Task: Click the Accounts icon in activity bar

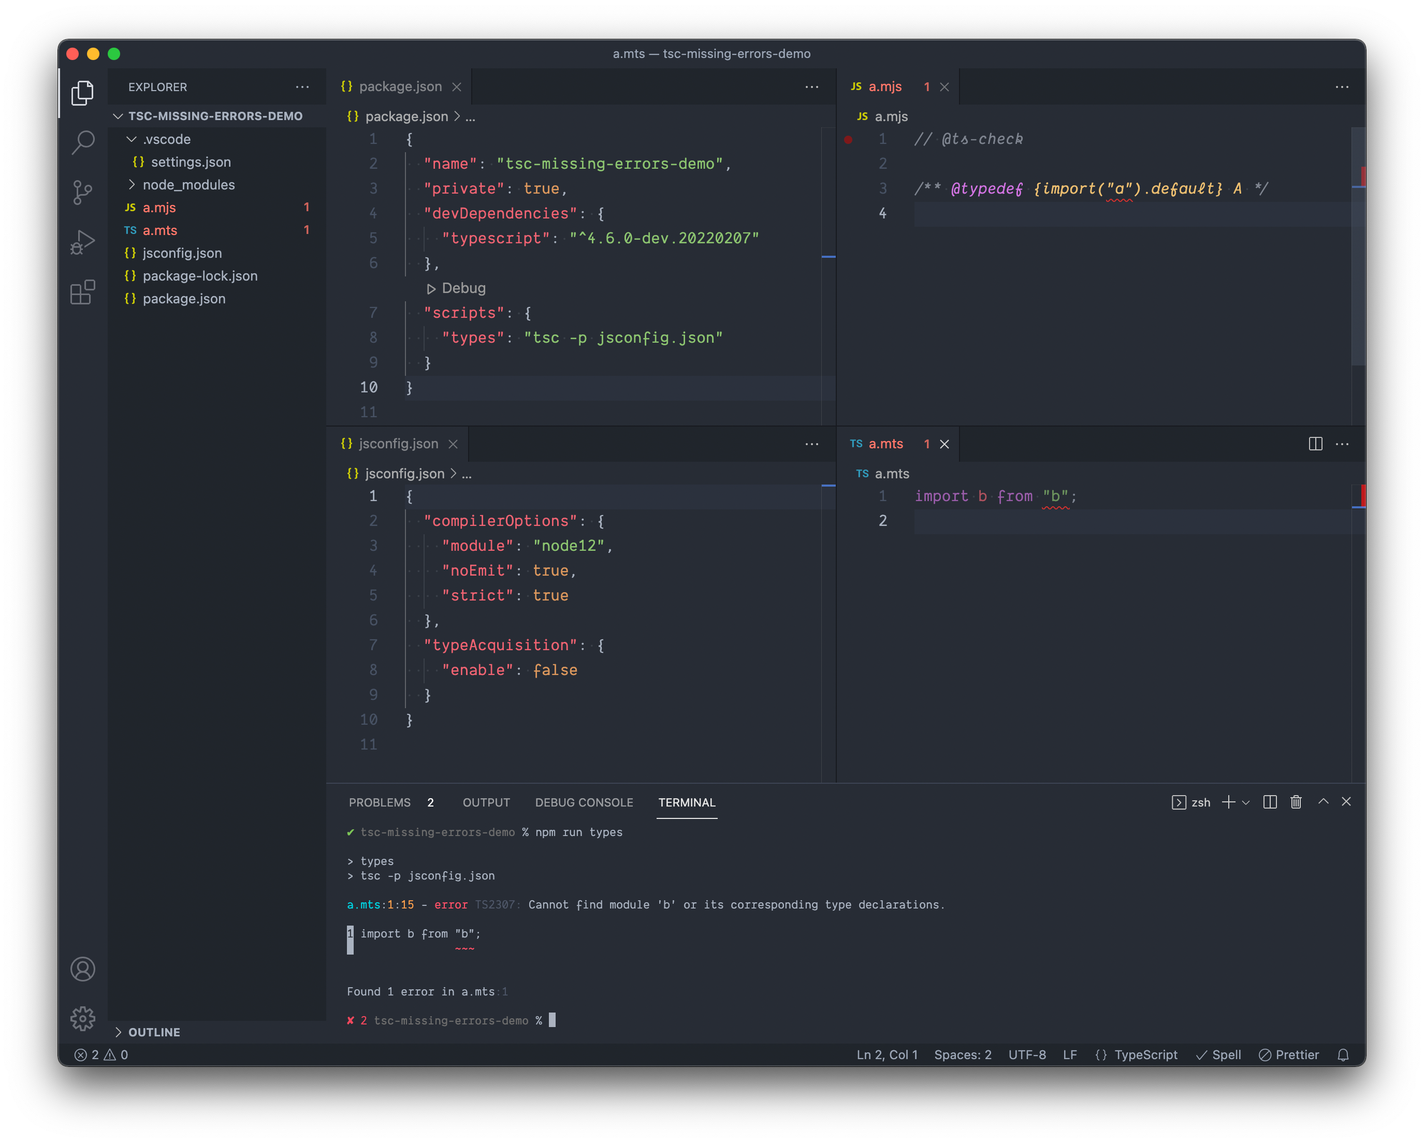Action: tap(82, 969)
